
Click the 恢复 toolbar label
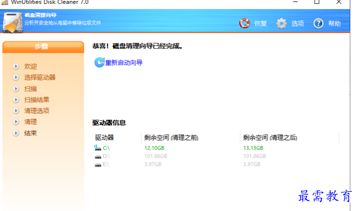pyautogui.click(x=260, y=23)
